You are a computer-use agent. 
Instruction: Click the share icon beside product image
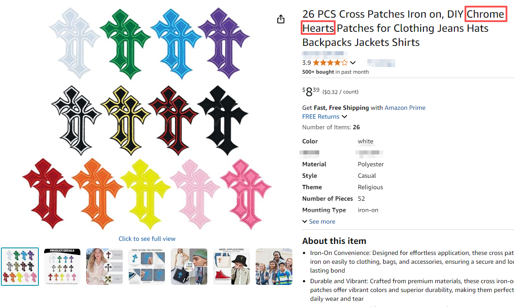pos(281,19)
